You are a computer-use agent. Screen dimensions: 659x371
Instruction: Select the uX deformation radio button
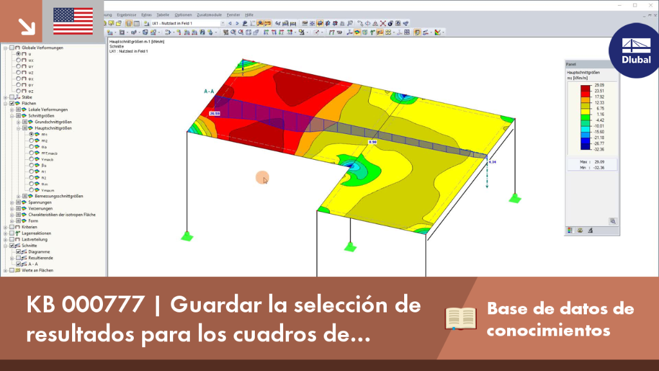[19, 60]
